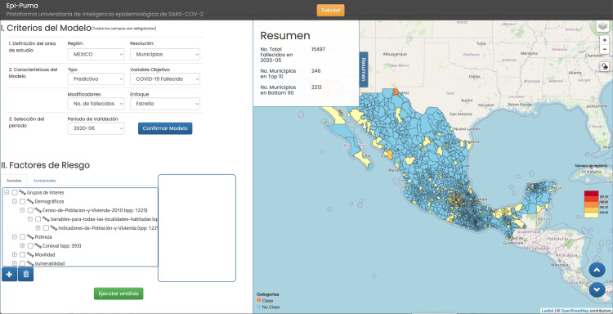Expand the Indicadores-de-Población-y-Vivienda node
This screenshot has width=613, height=314.
click(x=38, y=228)
